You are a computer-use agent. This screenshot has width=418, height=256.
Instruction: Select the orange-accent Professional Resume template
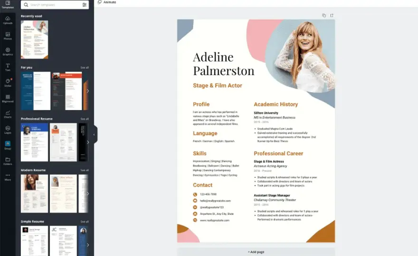click(63, 142)
